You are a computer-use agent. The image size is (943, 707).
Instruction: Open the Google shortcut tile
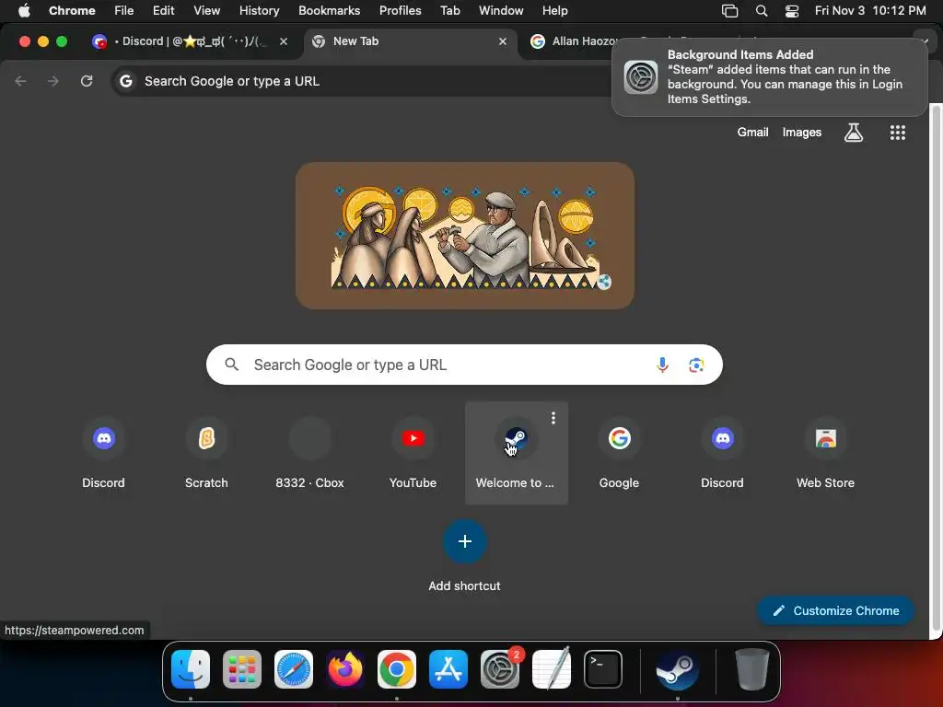tap(619, 453)
